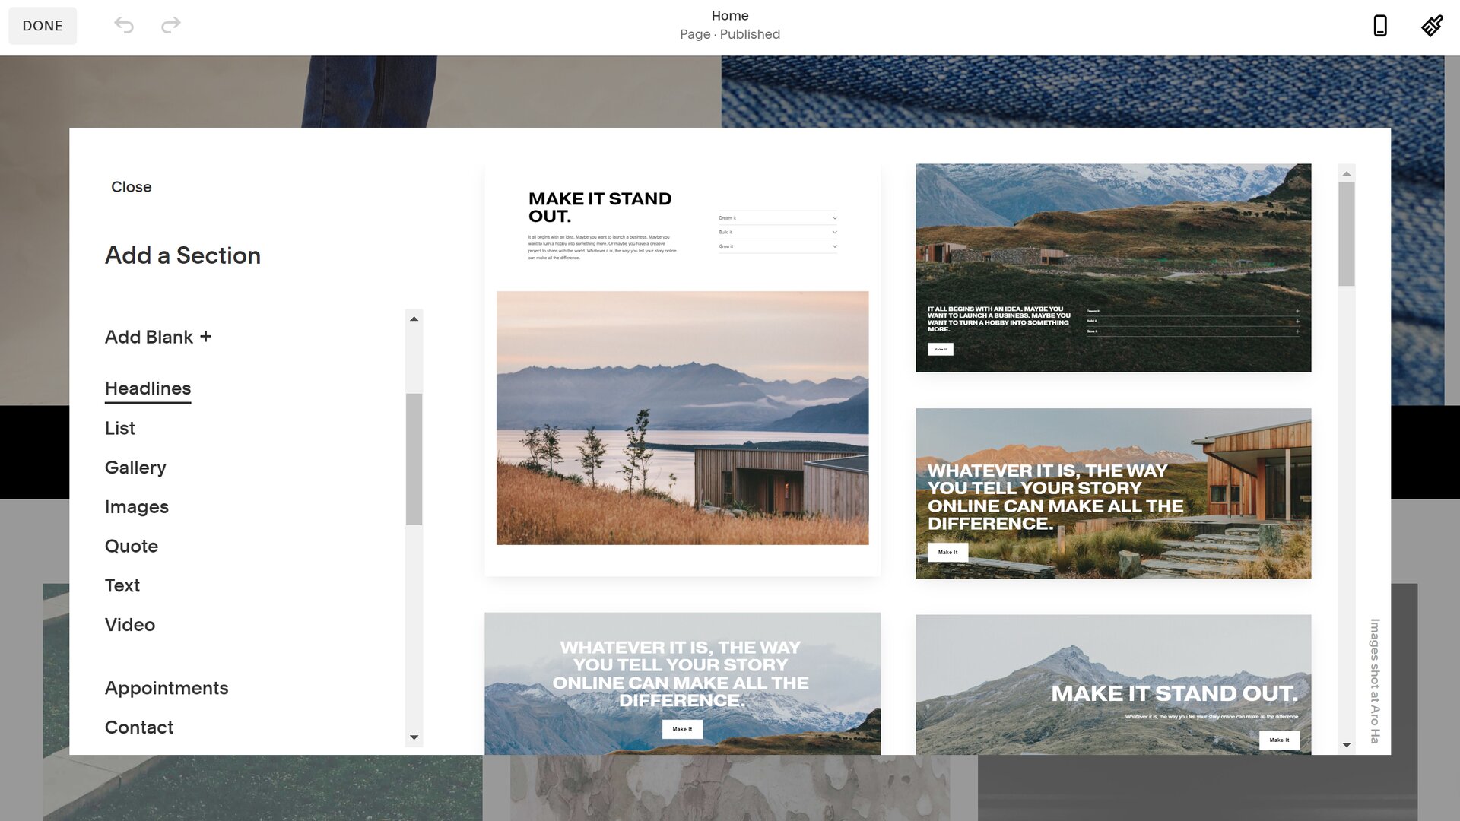Screen dimensions: 1460x821
Task: Scroll up the templates preview panel
Action: tap(1347, 173)
